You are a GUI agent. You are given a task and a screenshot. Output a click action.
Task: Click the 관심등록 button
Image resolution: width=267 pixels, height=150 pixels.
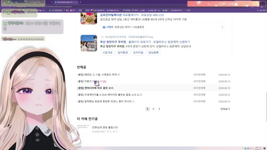click(154, 52)
